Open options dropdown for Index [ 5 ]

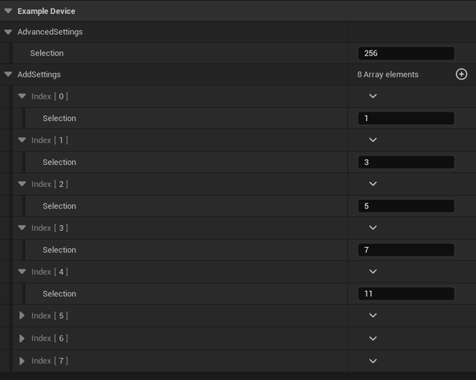coord(373,316)
